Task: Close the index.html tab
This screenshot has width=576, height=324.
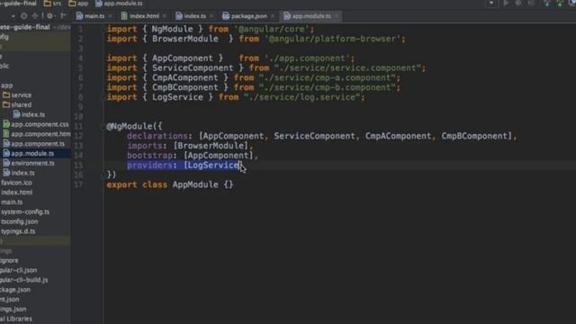Action: pyautogui.click(x=164, y=16)
